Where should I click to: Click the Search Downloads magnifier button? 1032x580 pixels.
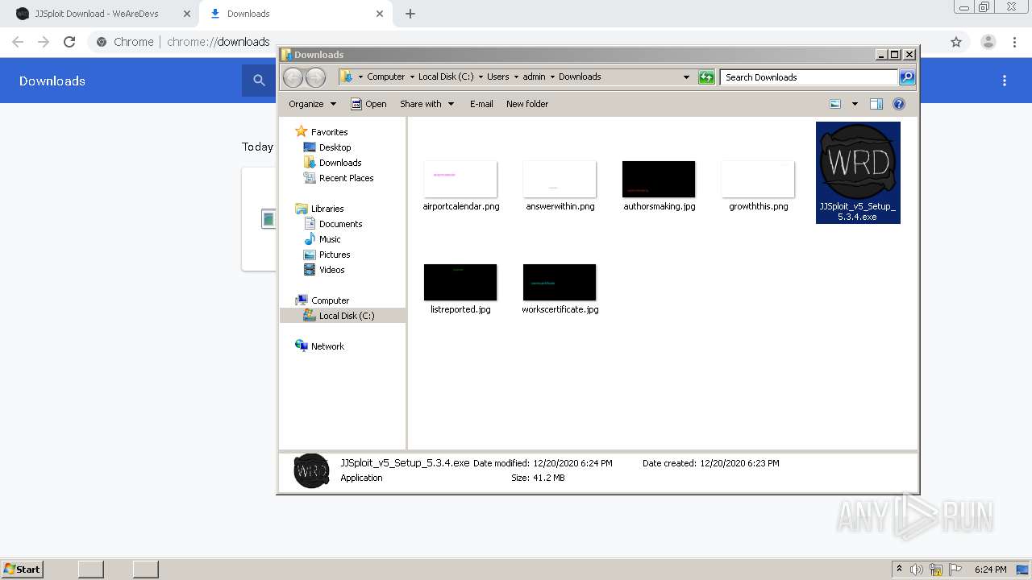tap(907, 77)
